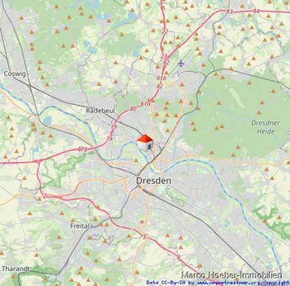Click the red-roofed house marker
The width and height of the screenshot is (290, 286).
pyautogui.click(x=145, y=142)
